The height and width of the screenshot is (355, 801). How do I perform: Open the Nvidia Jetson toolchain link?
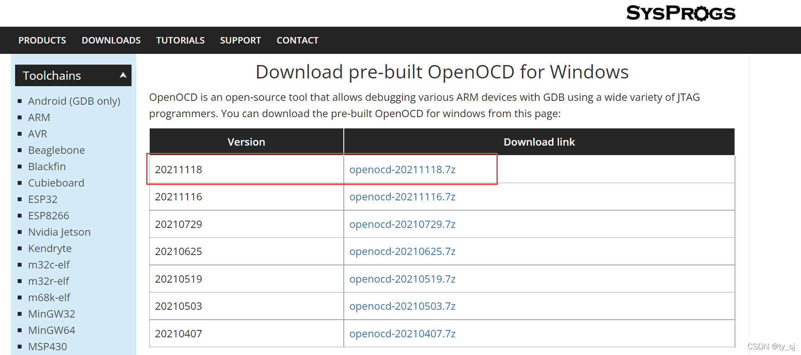pyautogui.click(x=60, y=232)
